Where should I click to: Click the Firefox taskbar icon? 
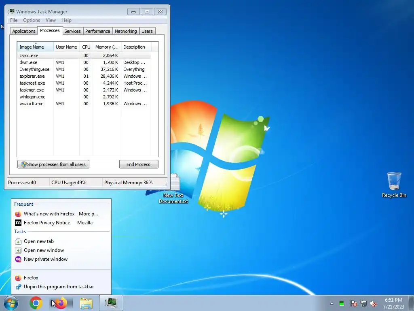coord(61,303)
